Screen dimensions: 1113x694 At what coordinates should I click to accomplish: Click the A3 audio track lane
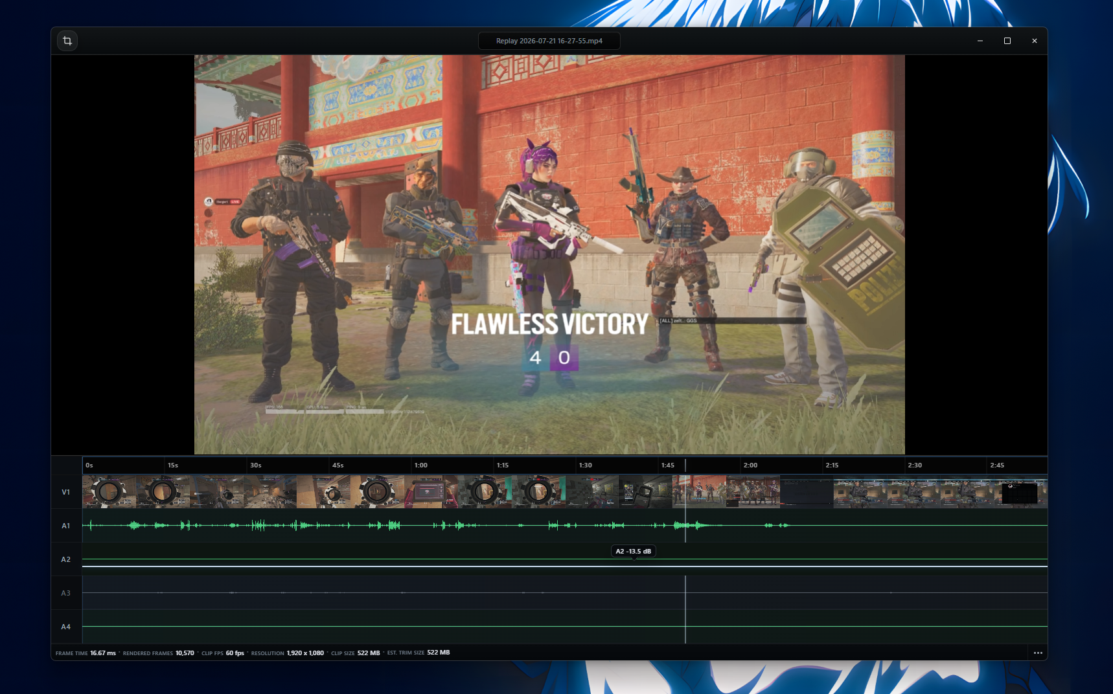point(565,593)
